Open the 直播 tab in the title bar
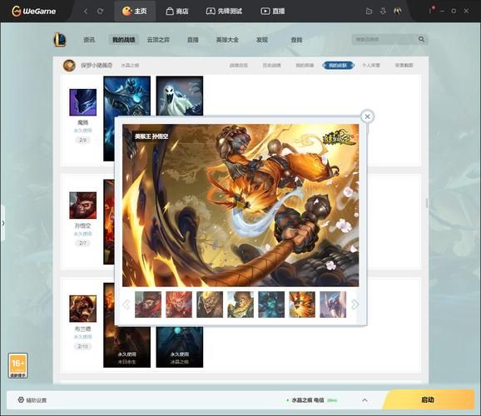This screenshot has height=416, width=481. pyautogui.click(x=273, y=12)
